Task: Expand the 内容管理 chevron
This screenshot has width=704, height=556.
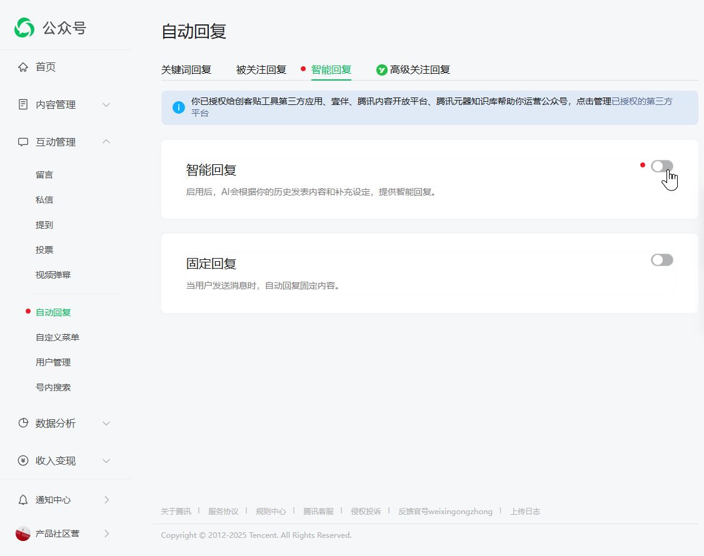Action: click(x=106, y=105)
